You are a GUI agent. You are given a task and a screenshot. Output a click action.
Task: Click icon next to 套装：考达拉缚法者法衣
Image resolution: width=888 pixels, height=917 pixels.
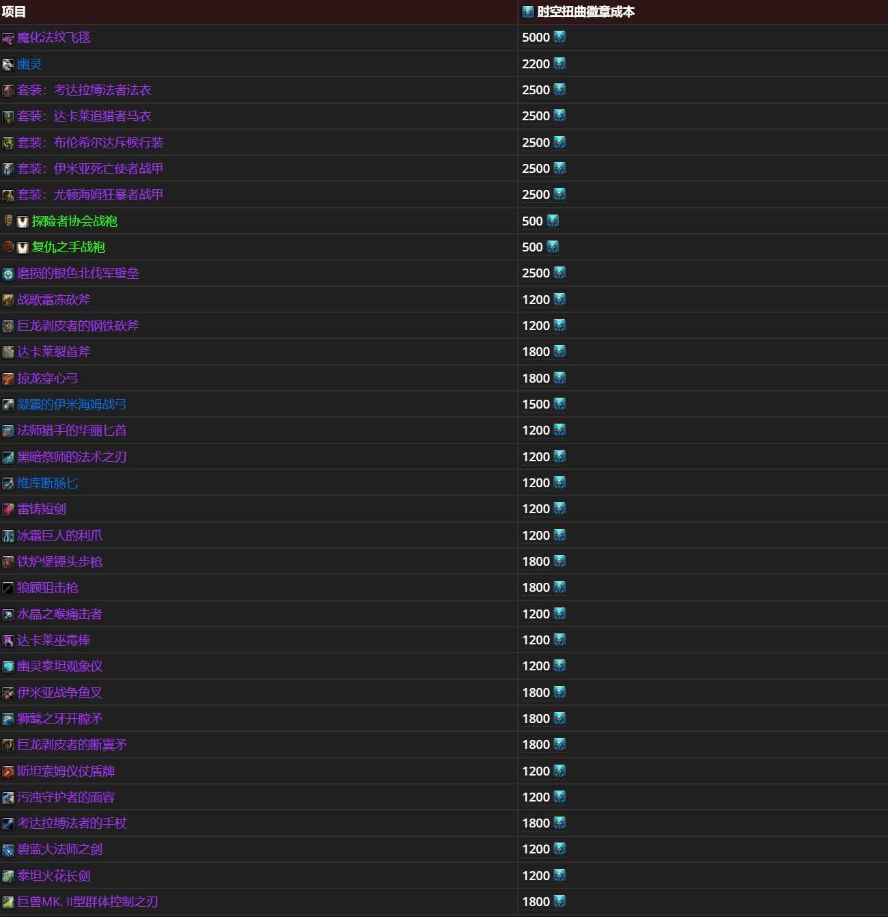tap(8, 91)
